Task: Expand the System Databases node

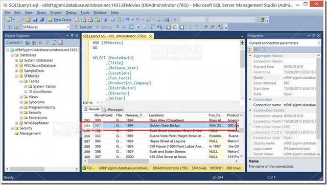Action: [x=17, y=60]
